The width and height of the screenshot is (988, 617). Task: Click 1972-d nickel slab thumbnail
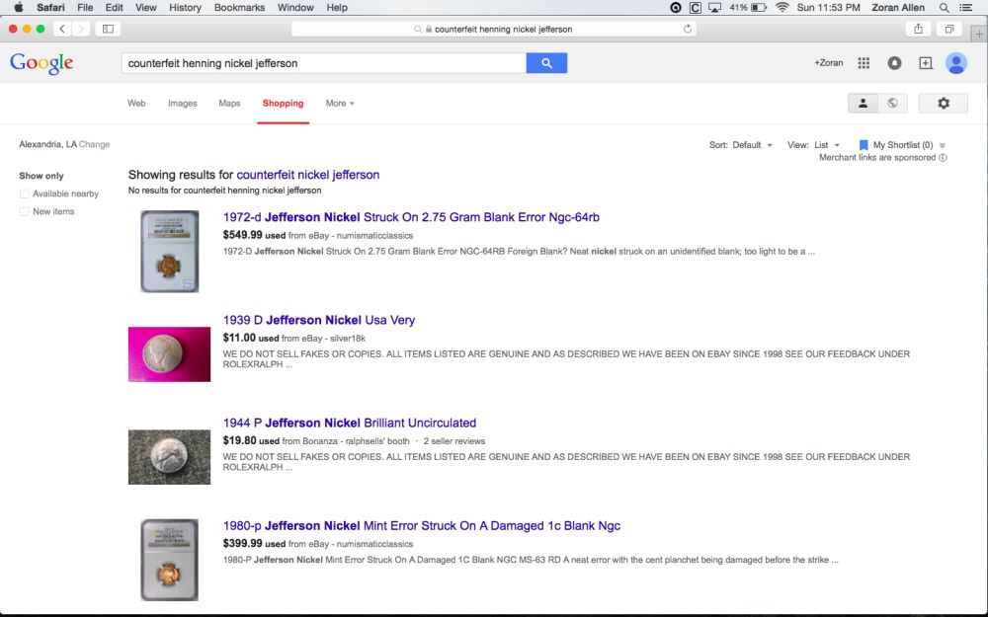170,251
